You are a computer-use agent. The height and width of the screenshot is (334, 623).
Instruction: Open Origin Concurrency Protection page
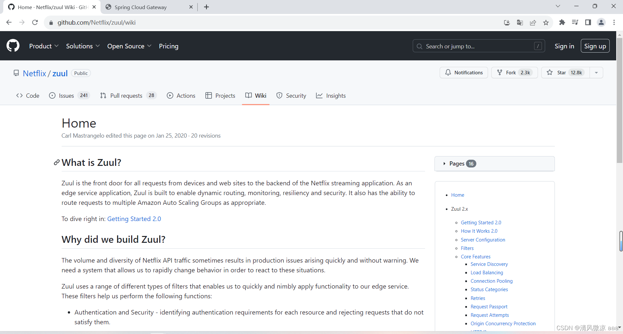coord(503,323)
